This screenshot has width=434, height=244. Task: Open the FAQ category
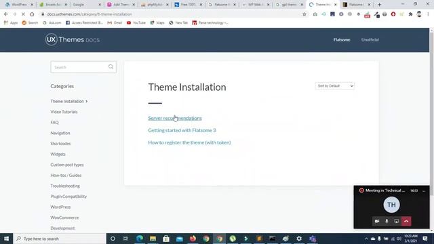pyautogui.click(x=54, y=122)
